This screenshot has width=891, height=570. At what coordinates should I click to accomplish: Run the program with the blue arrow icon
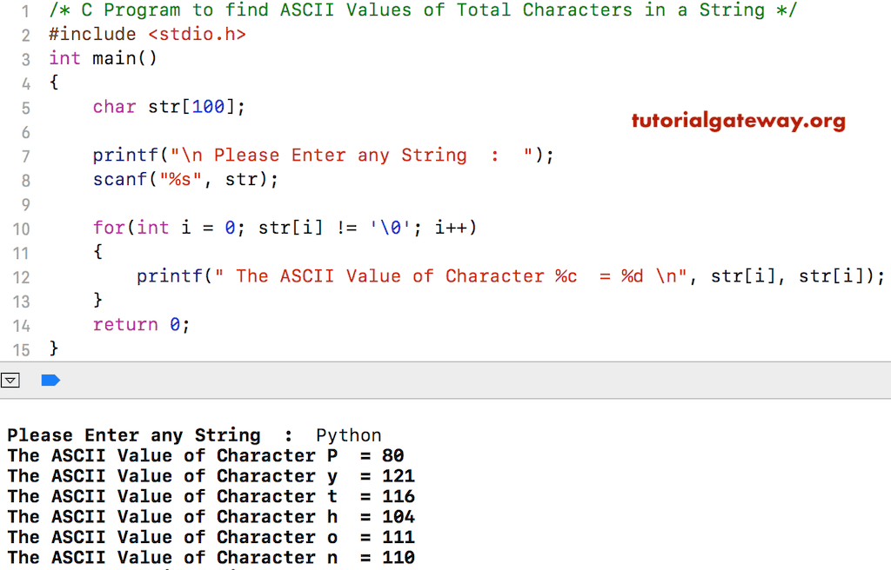coord(50,380)
